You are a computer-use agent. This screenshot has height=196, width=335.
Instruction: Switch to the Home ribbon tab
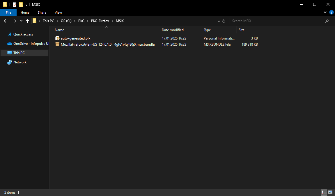(25, 13)
